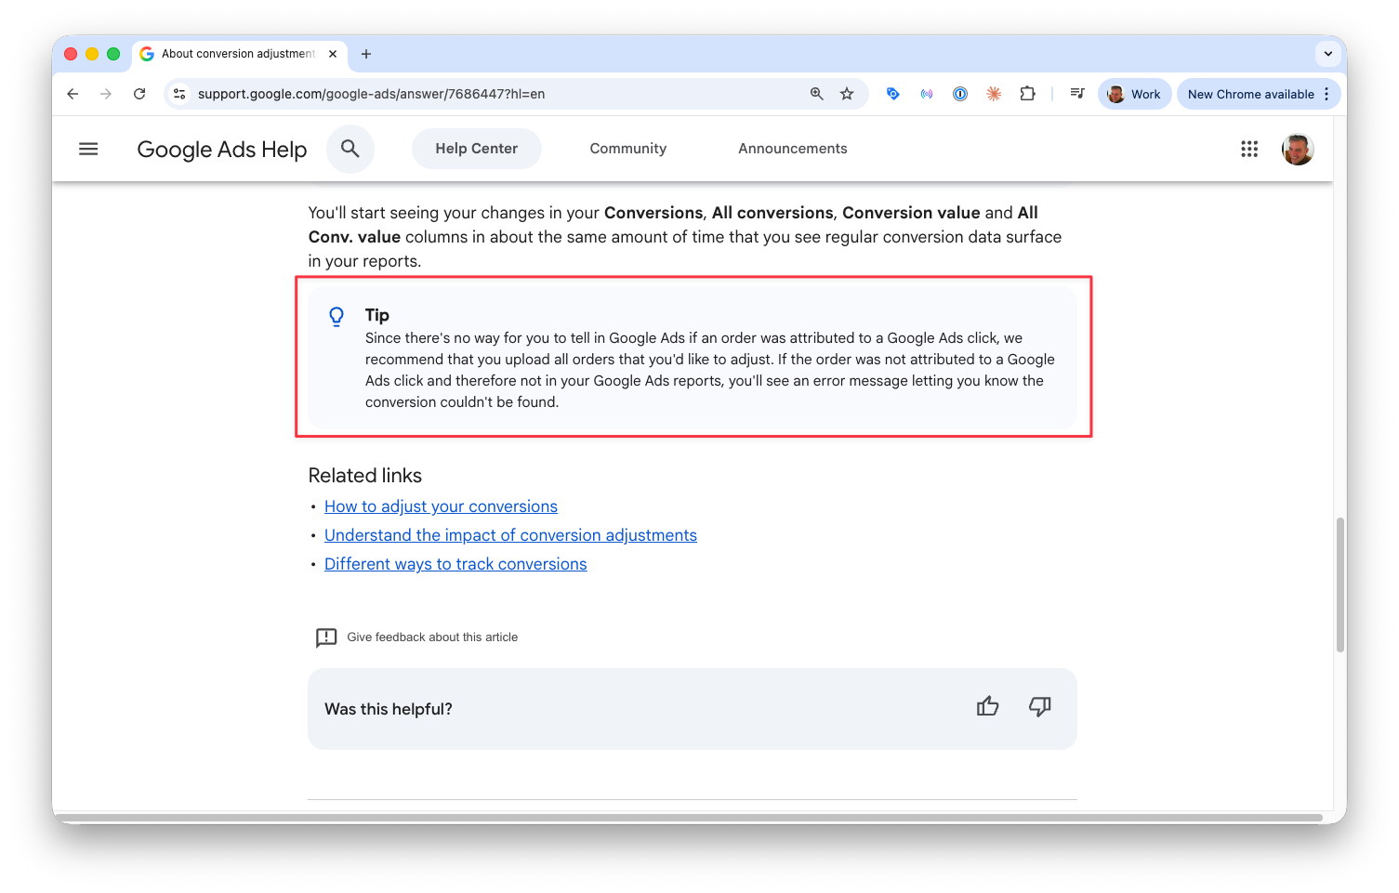Image resolution: width=1399 pixels, height=893 pixels.
Task: Open the shopping price-tag extension
Action: [892, 93]
